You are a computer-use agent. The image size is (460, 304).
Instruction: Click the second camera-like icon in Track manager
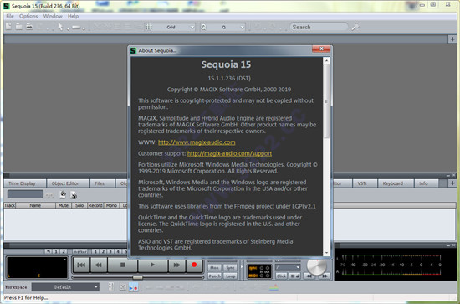point(74,195)
